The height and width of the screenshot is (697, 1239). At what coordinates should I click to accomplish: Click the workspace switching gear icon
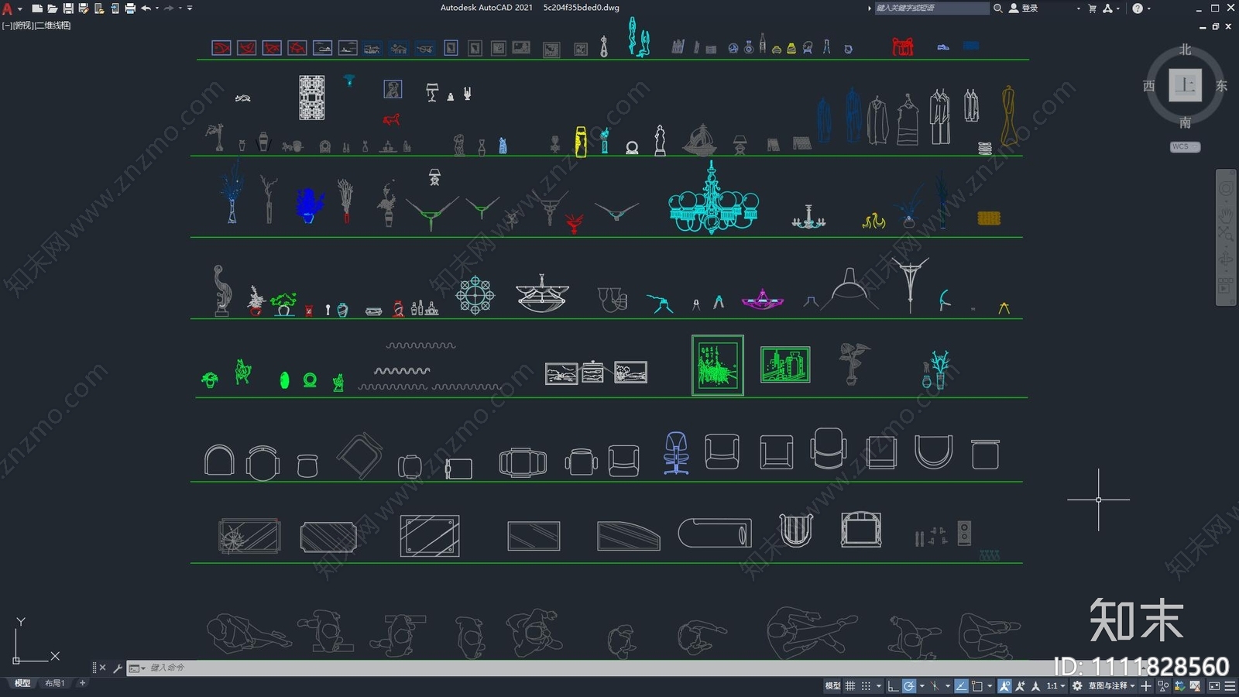click(x=1077, y=686)
